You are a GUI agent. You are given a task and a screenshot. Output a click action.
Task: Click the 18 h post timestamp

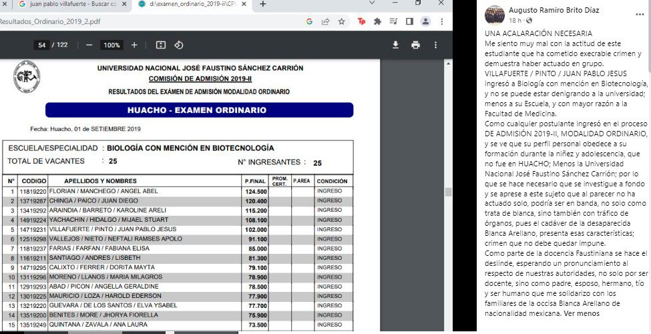coord(515,20)
